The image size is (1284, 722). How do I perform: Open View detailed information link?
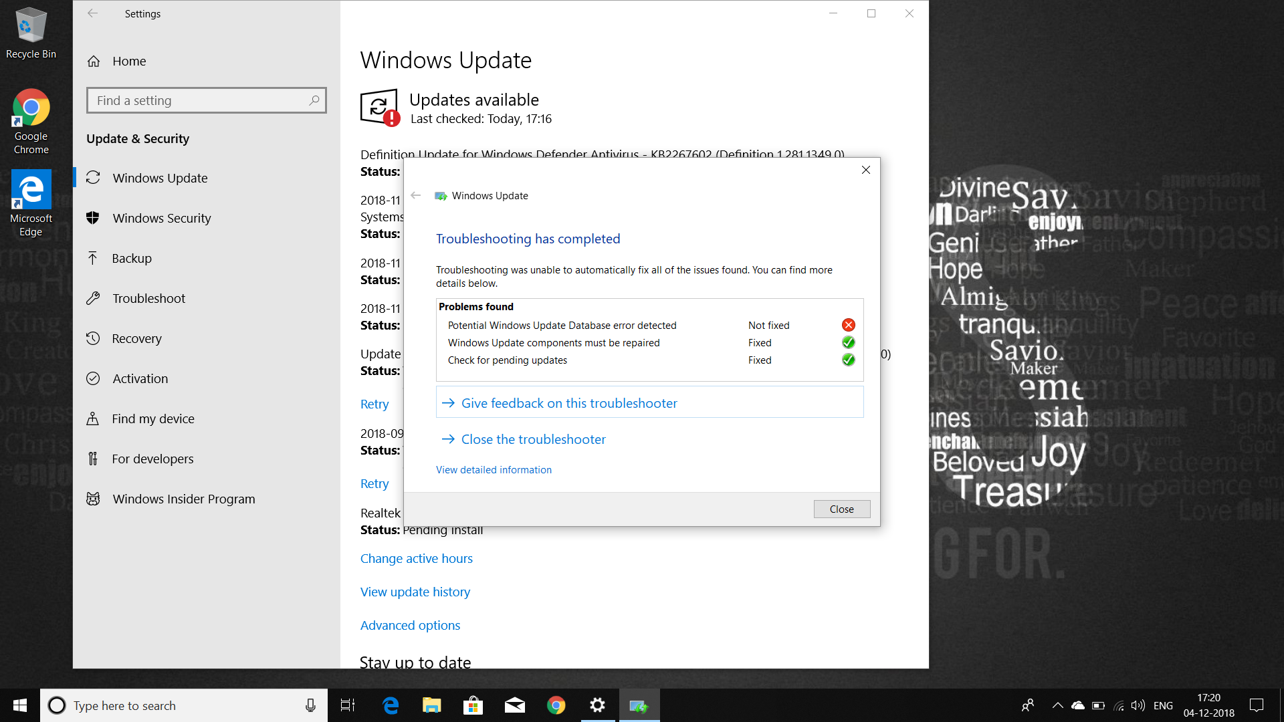(494, 470)
